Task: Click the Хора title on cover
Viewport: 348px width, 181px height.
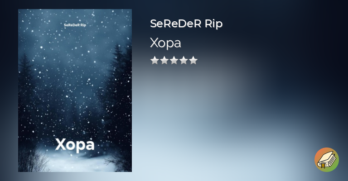Action: [x=75, y=145]
